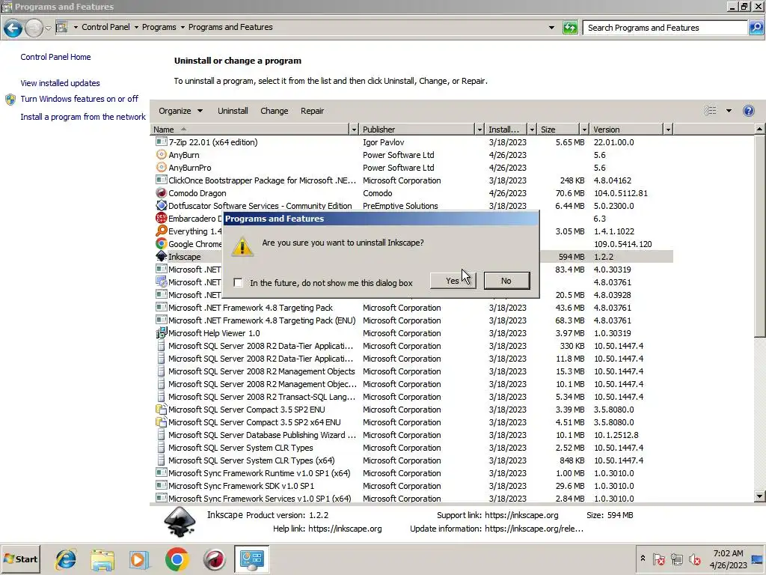
Task: Open Comodo Dragon from the taskbar
Action: coord(214,559)
